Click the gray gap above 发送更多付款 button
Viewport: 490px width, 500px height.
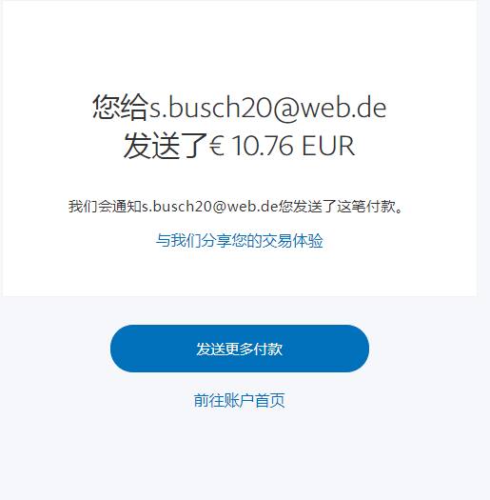click(240, 310)
